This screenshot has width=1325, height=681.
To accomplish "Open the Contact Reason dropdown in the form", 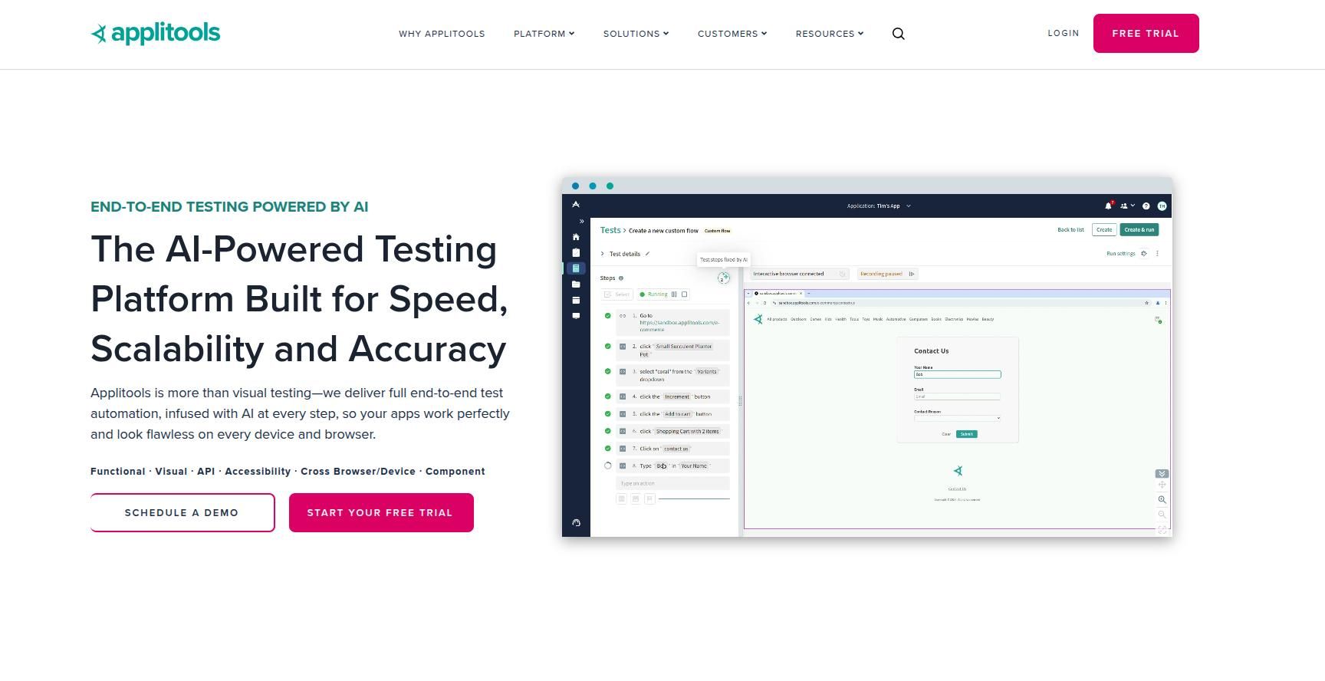I will 957,418.
